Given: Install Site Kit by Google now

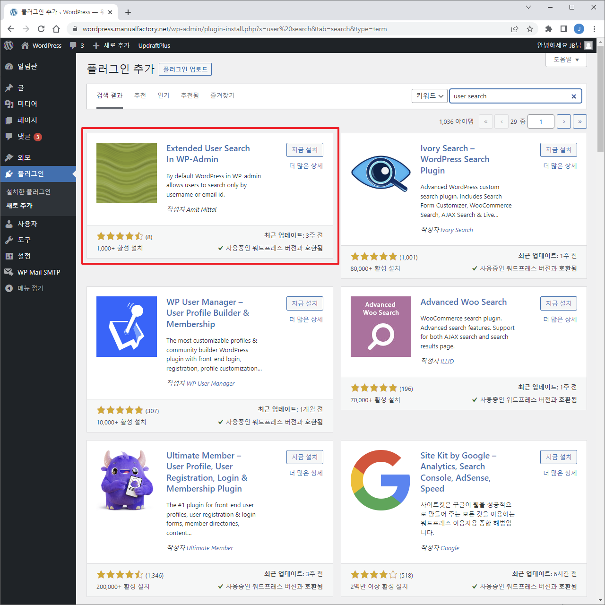Looking at the screenshot, I should click(559, 457).
